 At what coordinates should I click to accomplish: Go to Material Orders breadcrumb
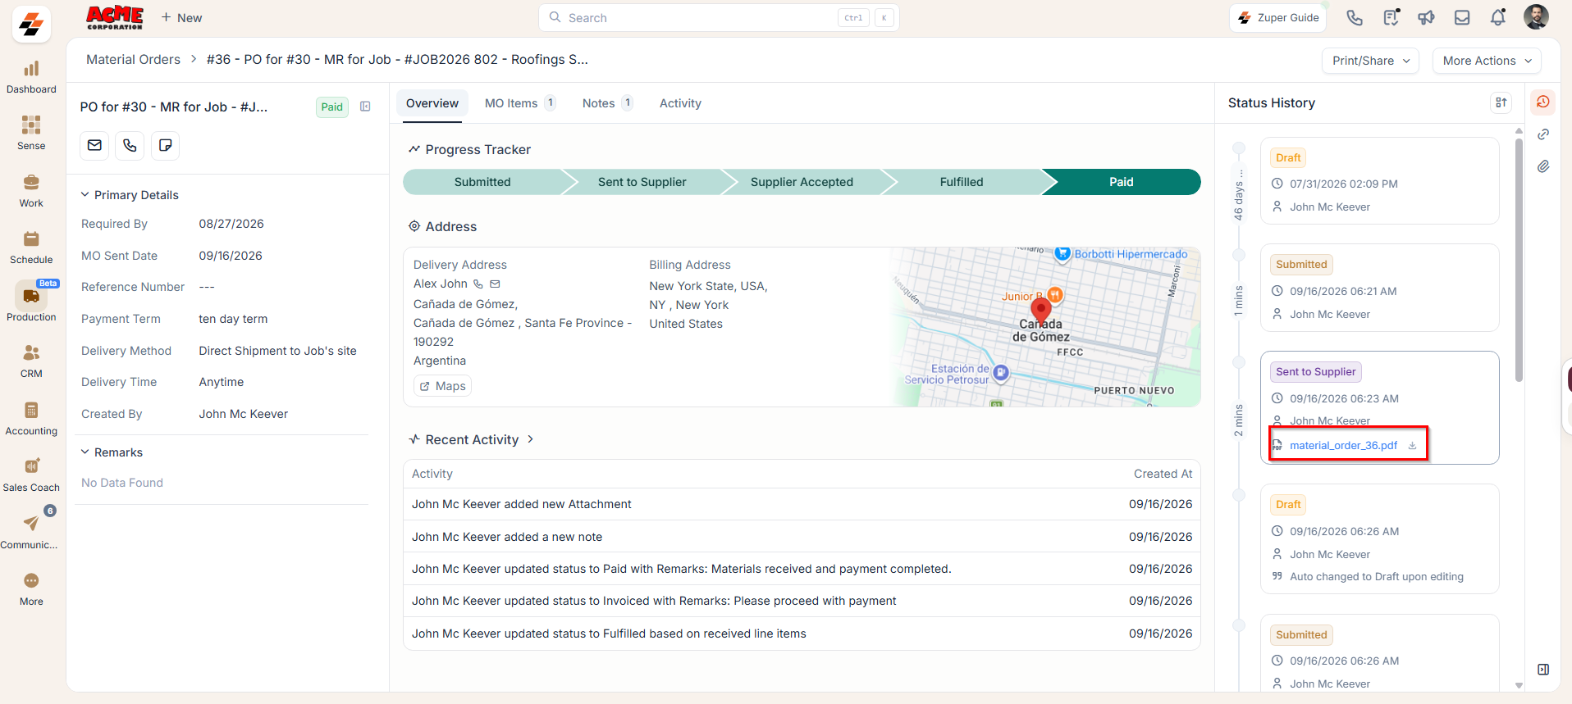coord(133,59)
